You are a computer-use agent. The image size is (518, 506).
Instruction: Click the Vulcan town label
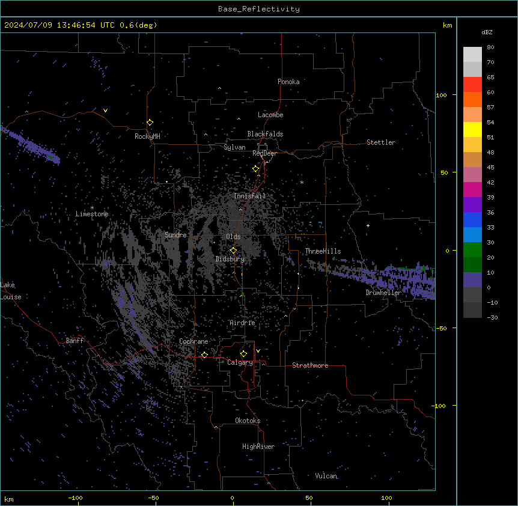coord(326,476)
